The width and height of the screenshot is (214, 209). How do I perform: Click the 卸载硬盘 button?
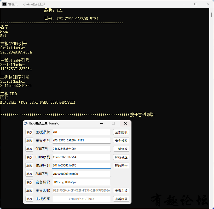(x=121, y=157)
